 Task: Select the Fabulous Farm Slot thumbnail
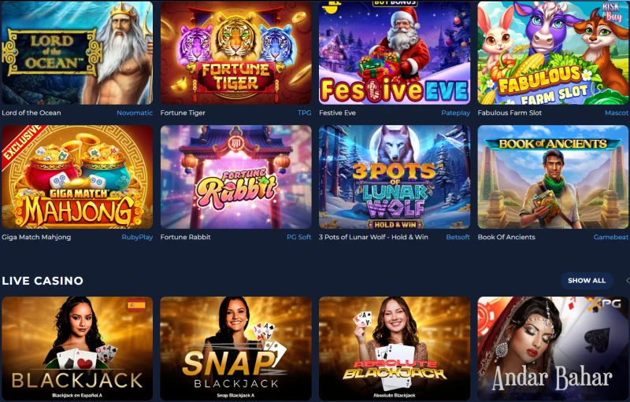(x=554, y=53)
